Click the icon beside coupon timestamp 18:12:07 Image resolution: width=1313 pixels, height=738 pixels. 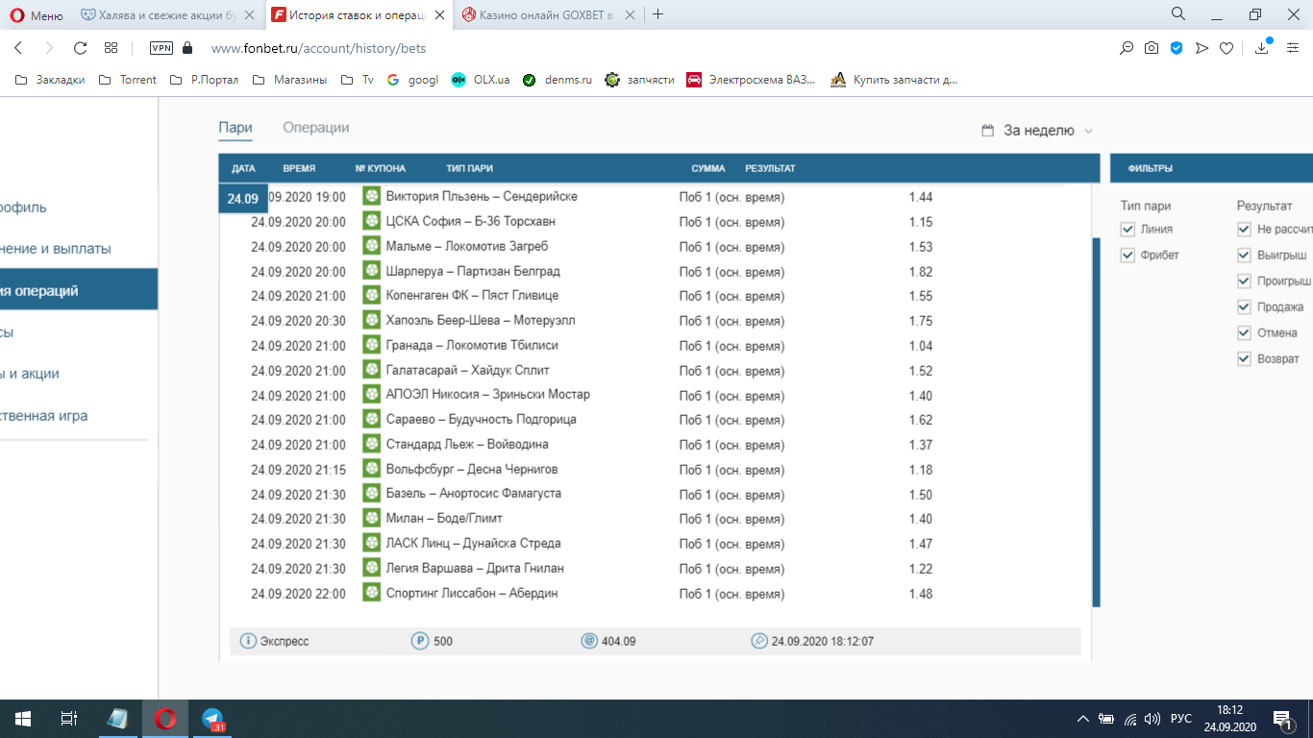click(x=759, y=641)
